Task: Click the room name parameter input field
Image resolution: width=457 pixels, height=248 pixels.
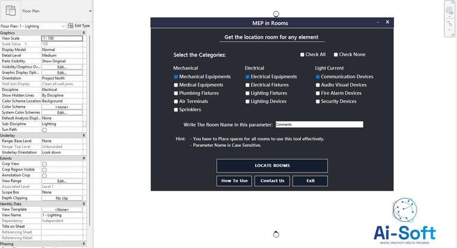Action: pos(320,124)
